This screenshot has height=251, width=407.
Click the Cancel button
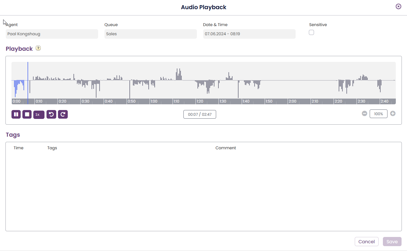pyautogui.click(x=367, y=242)
